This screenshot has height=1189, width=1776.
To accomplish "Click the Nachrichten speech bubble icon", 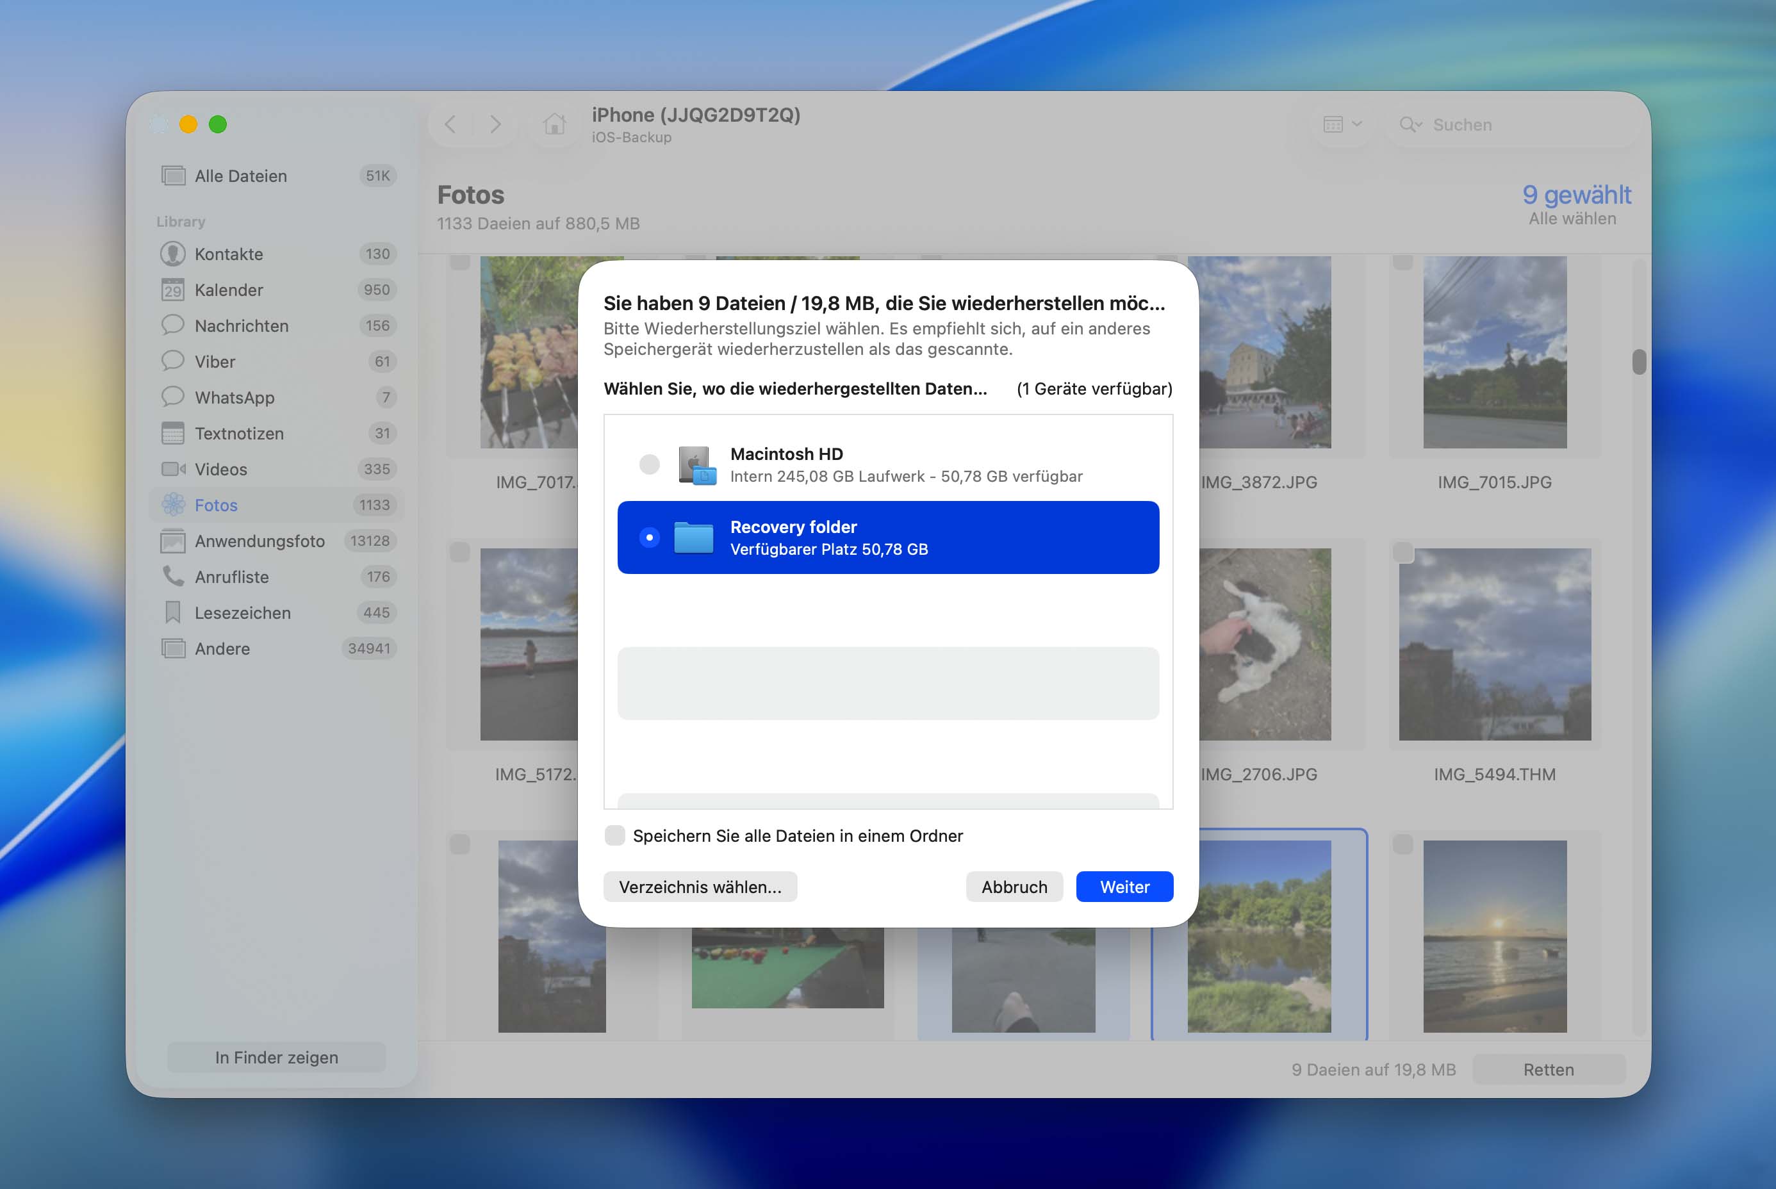I will (173, 325).
